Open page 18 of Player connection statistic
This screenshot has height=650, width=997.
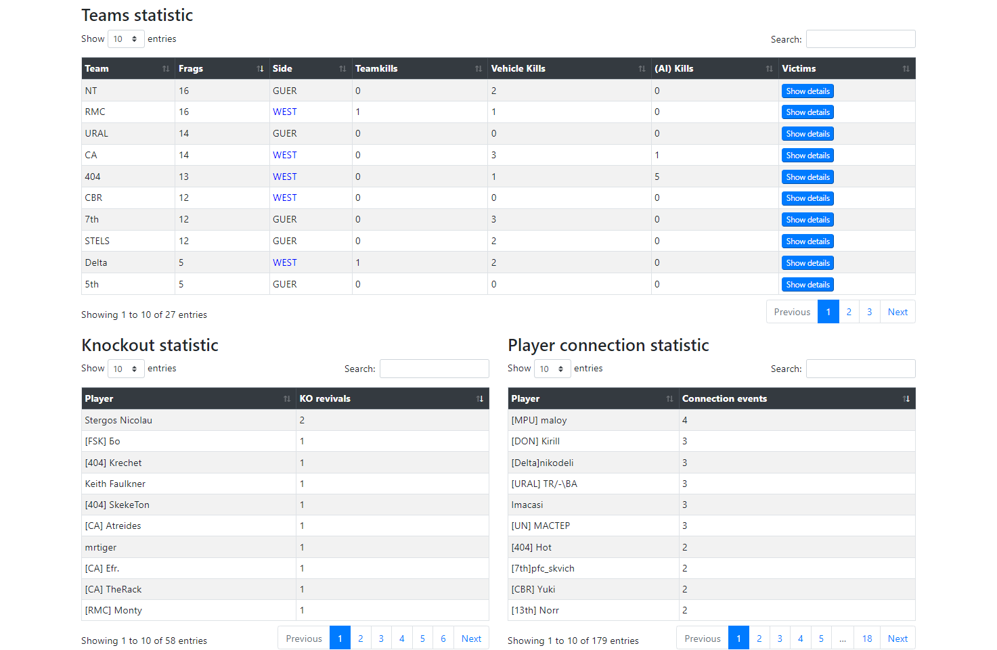(866, 638)
